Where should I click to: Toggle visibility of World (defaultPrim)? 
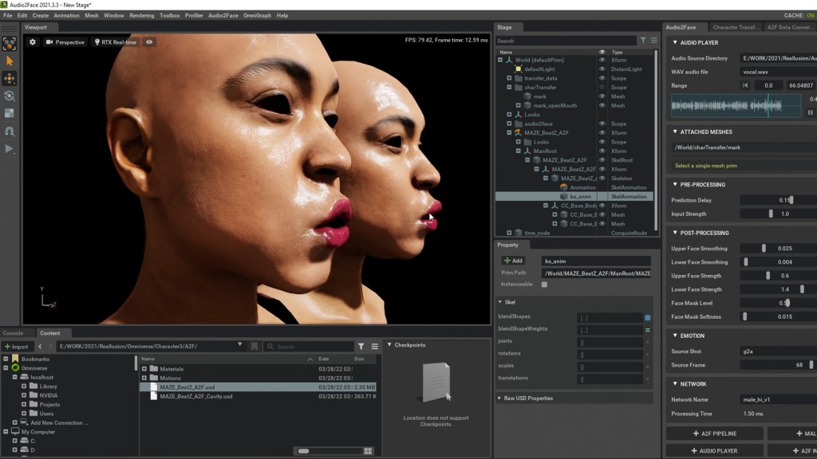[x=602, y=60]
